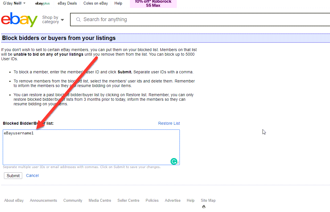Click the Restore List link
The image size is (330, 212).
(x=169, y=123)
